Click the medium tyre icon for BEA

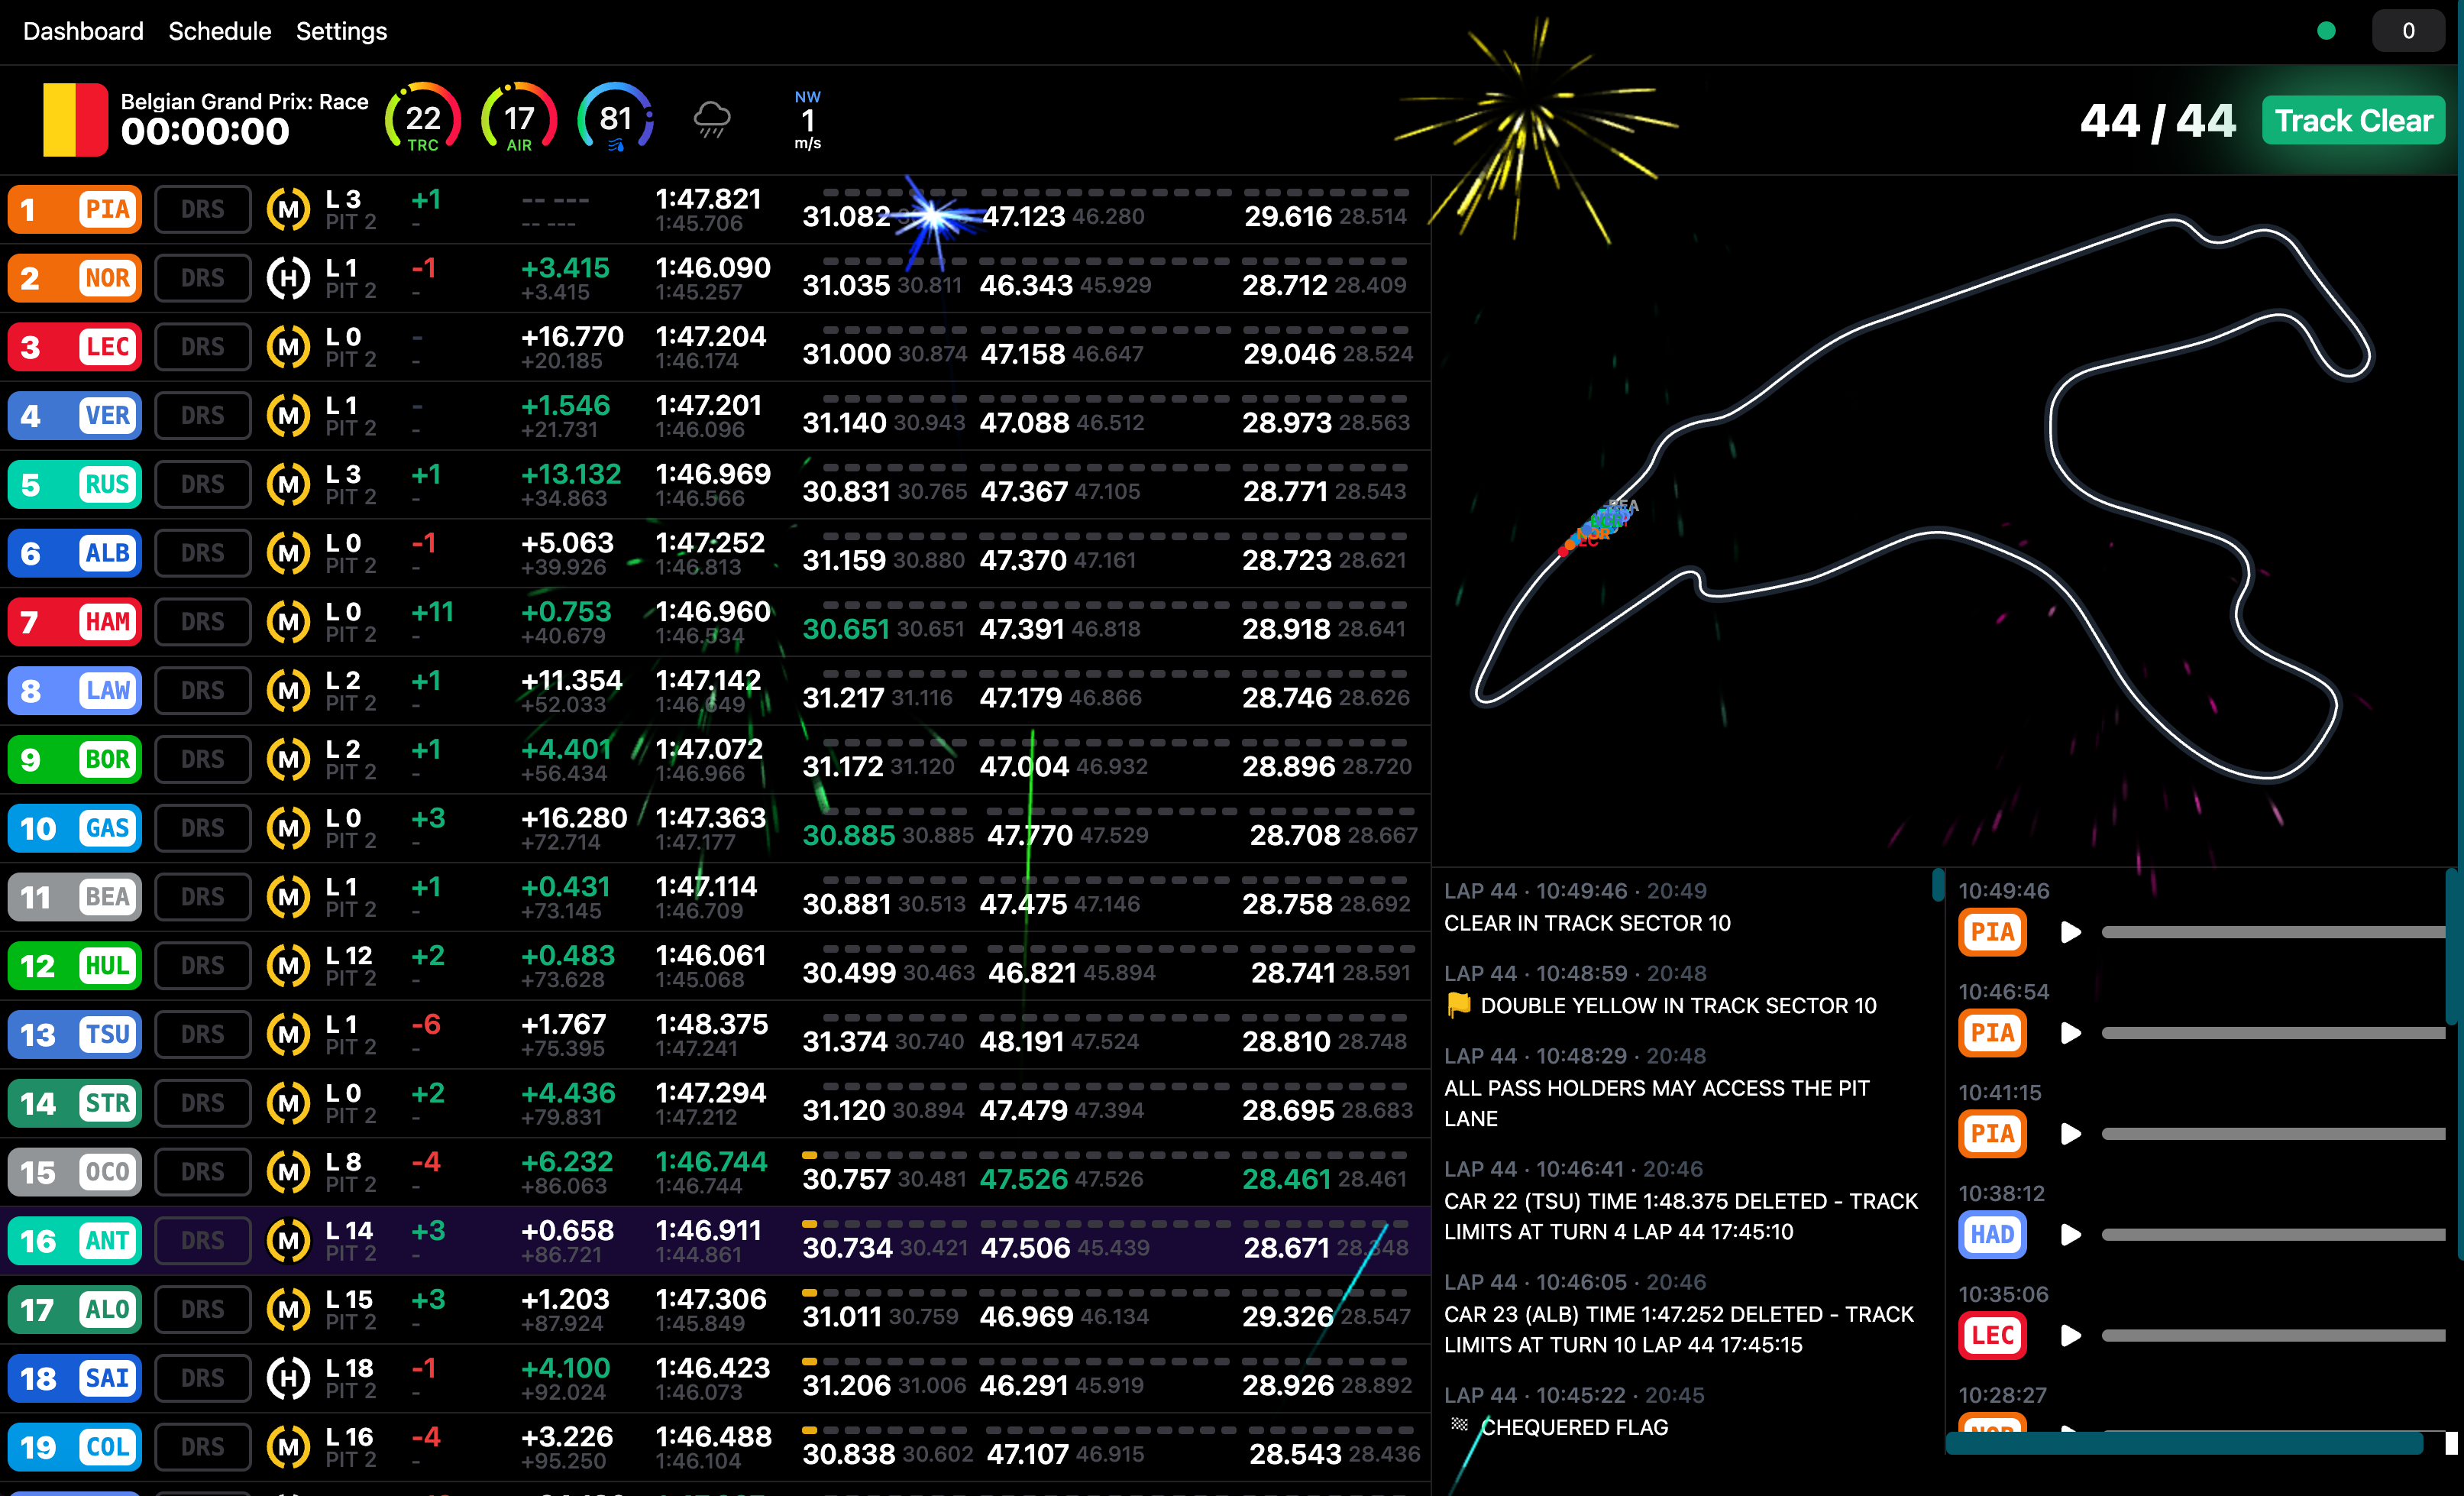click(288, 897)
